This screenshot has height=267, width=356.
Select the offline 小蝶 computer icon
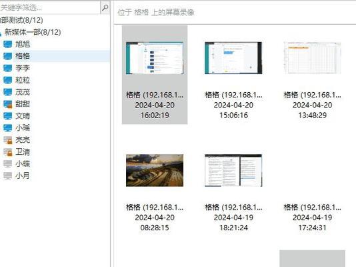click(7, 164)
